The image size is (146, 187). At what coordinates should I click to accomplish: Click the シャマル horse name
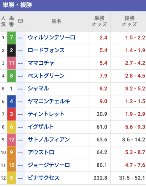(39, 88)
